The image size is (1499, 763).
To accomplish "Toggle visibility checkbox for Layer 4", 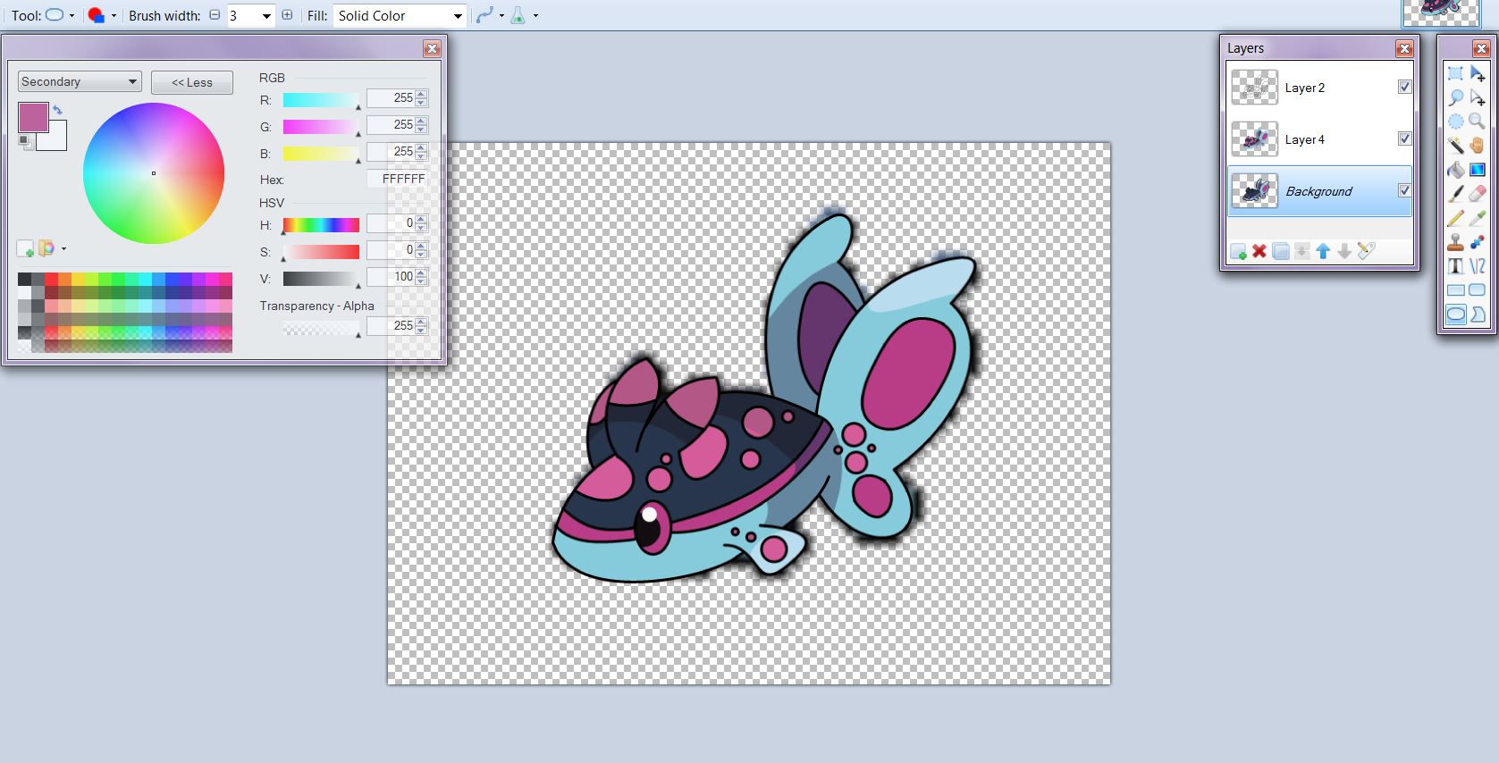I will click(x=1404, y=138).
